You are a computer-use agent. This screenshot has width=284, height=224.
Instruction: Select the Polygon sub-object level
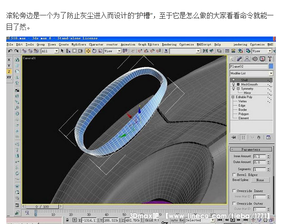pos(244,114)
